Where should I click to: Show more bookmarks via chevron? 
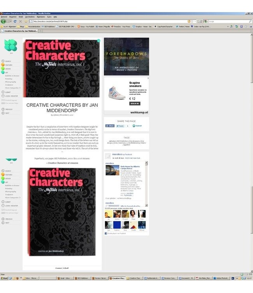(x=228, y=27)
